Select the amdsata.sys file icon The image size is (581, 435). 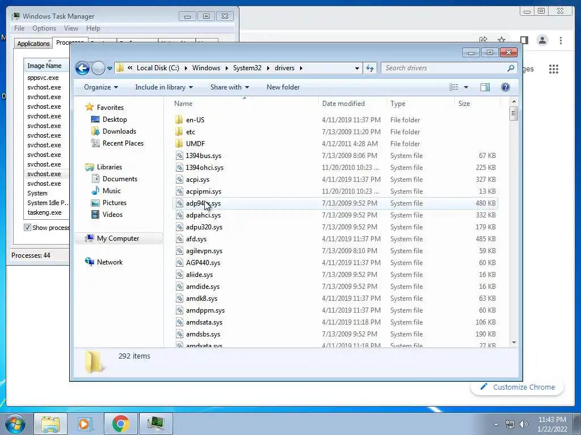(179, 322)
